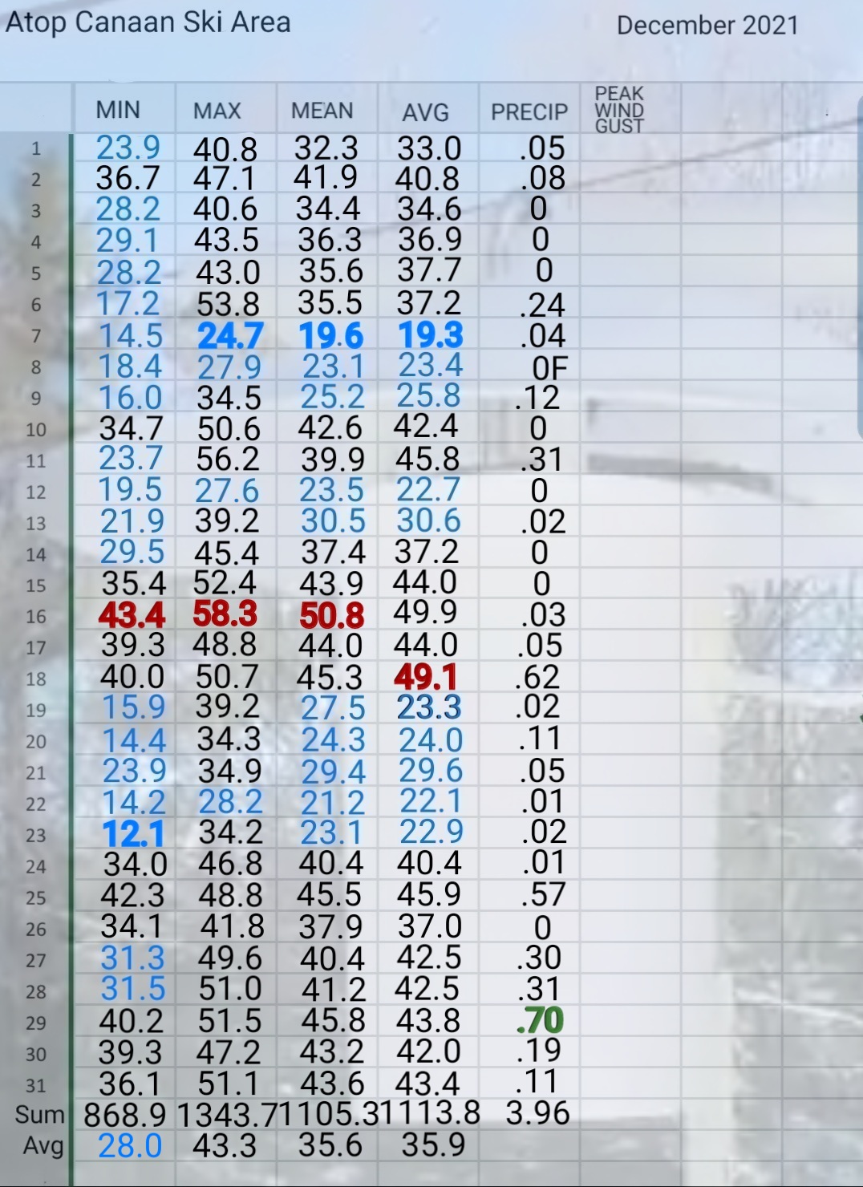The height and width of the screenshot is (1187, 863).
Task: Click mean cell 37.9 in row 26
Action: point(330,928)
